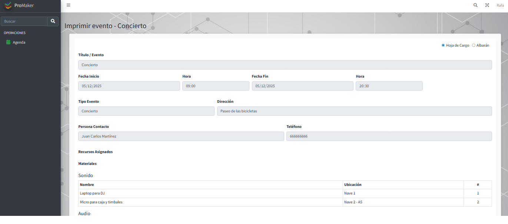Click the Dirección field
The height and width of the screenshot is (224, 508).
[x=354, y=111]
